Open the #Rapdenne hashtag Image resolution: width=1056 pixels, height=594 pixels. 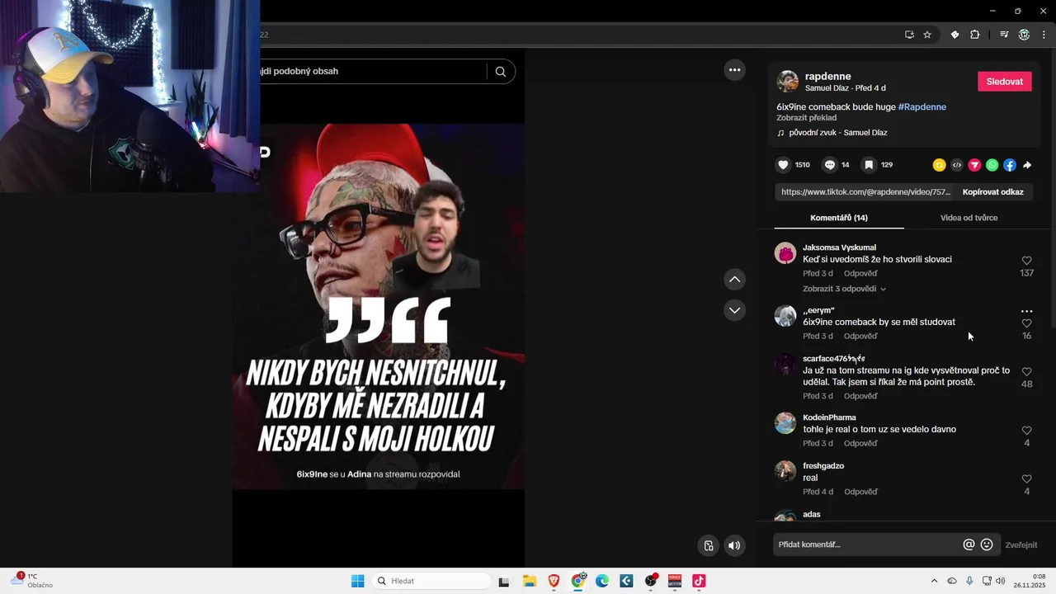pyautogui.click(x=922, y=107)
